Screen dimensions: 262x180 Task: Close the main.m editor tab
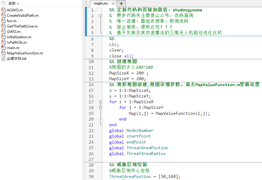(113, 4)
